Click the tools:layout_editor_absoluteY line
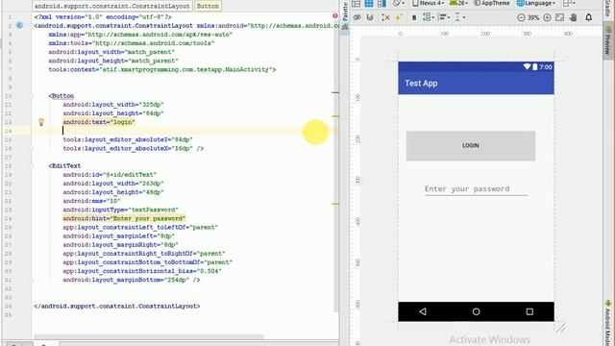Screen dimensions: 615x346 click(x=128, y=139)
